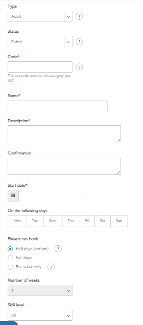143x325 pixels.
Task: Open the Skill level dropdown
Action: click(x=40, y=315)
